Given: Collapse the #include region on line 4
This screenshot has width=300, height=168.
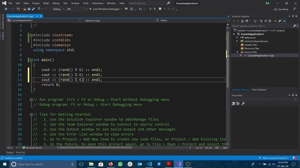Looking at the screenshot, I should tap(31, 35).
